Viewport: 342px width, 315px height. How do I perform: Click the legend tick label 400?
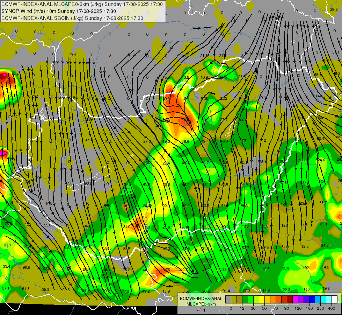332,308
